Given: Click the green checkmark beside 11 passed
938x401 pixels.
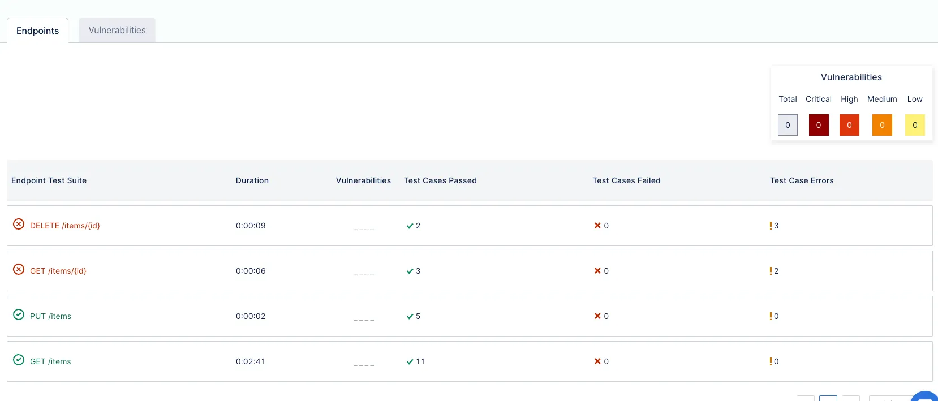Looking at the screenshot, I should [410, 362].
